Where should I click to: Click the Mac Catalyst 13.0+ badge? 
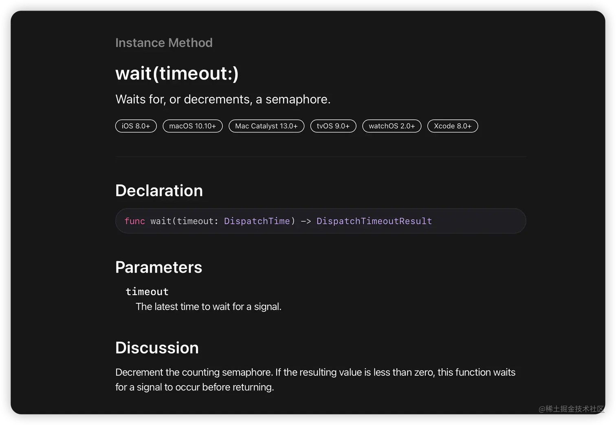[266, 126]
